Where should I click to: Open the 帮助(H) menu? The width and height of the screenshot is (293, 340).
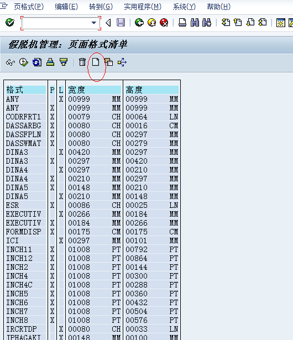click(218, 7)
